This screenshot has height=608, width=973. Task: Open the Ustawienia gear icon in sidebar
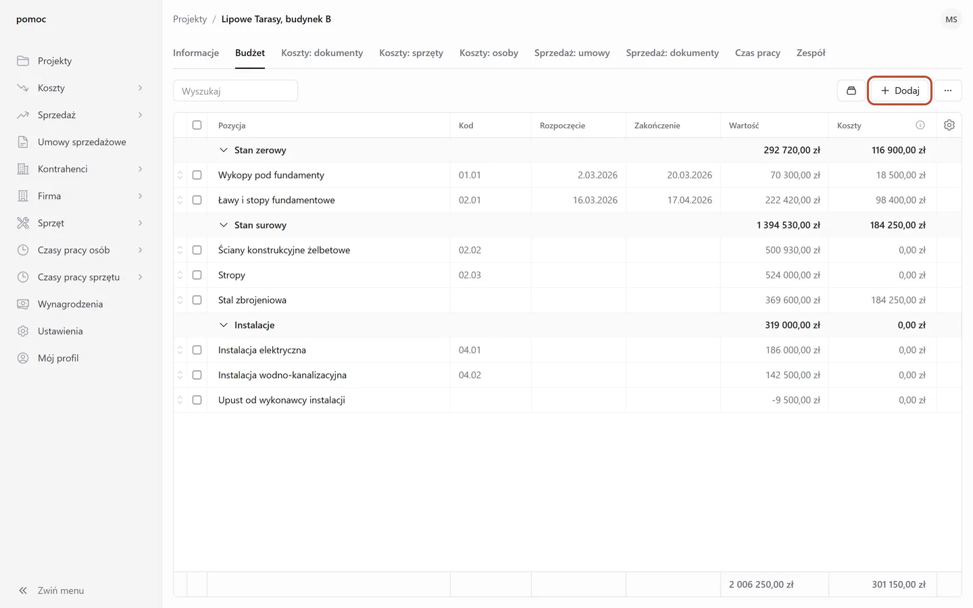(23, 331)
